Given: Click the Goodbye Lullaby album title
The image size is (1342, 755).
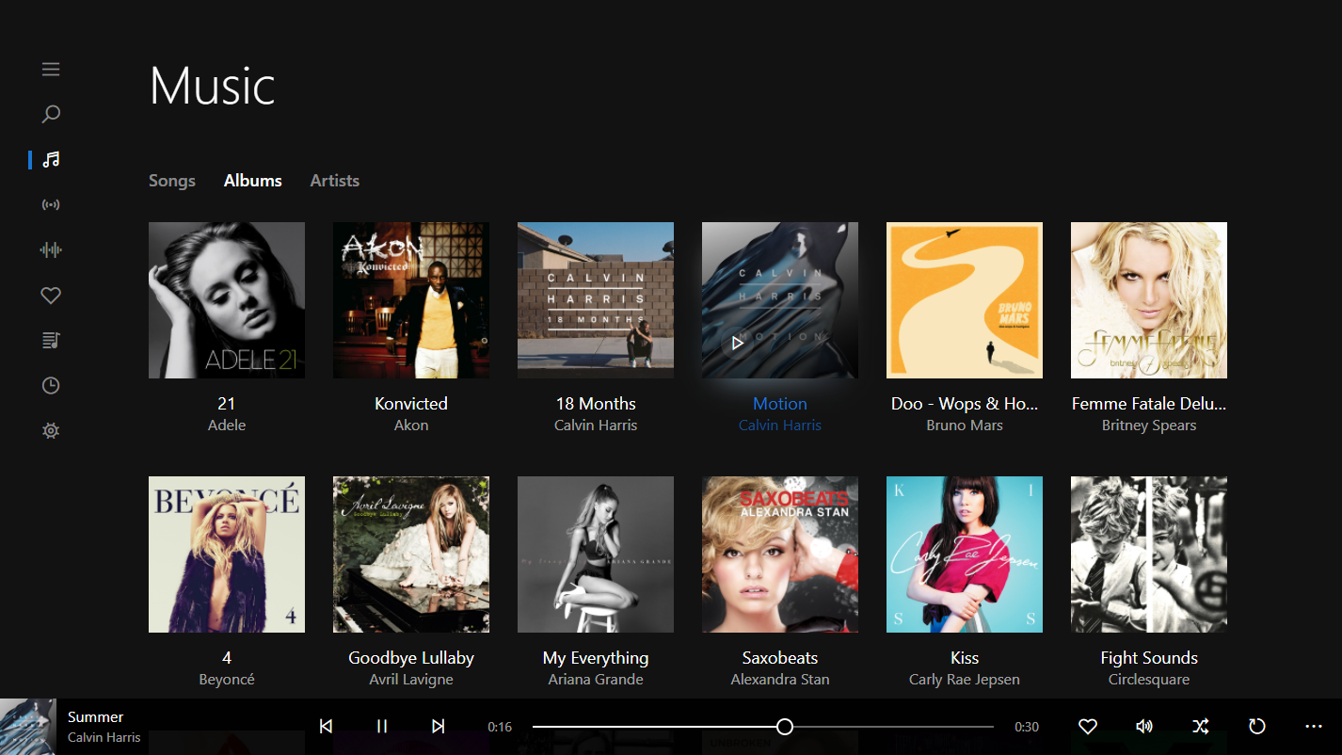Looking at the screenshot, I should (411, 658).
